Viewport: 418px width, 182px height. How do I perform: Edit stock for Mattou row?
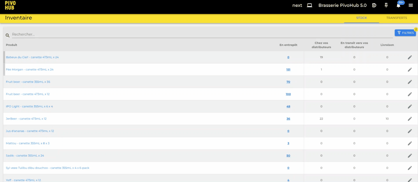click(x=410, y=143)
